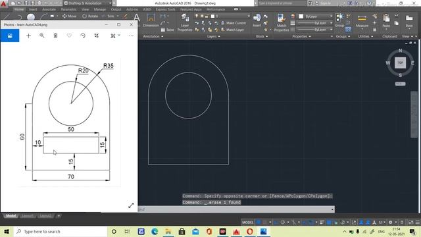Select the Text tool (large A)
The height and width of the screenshot is (237, 421).
pos(137,18)
